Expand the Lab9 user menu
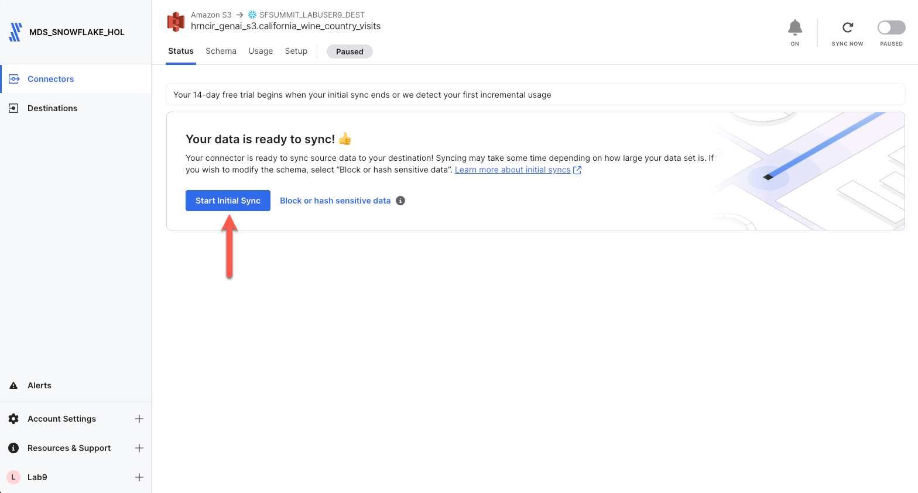Viewport: 918px width, 493px height. pyautogui.click(x=139, y=477)
